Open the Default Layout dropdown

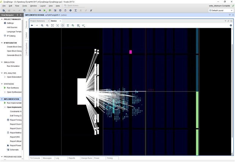pyautogui.click(x=220, y=11)
